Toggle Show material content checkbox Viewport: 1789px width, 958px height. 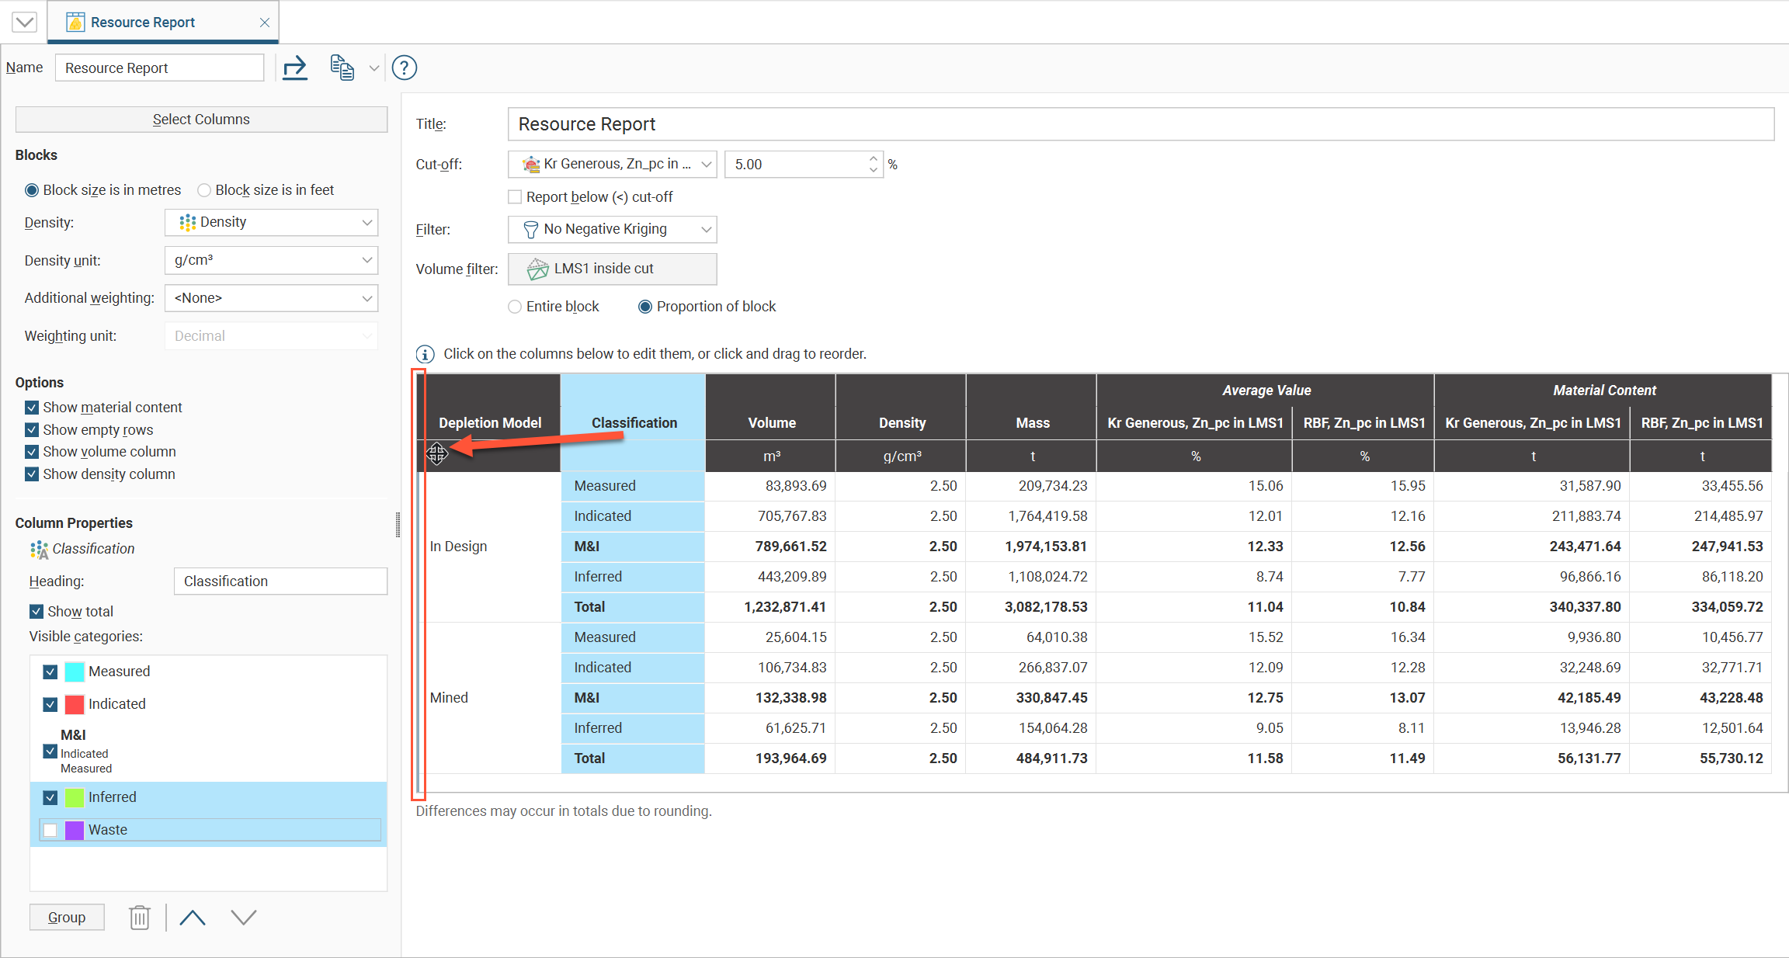pyautogui.click(x=32, y=408)
